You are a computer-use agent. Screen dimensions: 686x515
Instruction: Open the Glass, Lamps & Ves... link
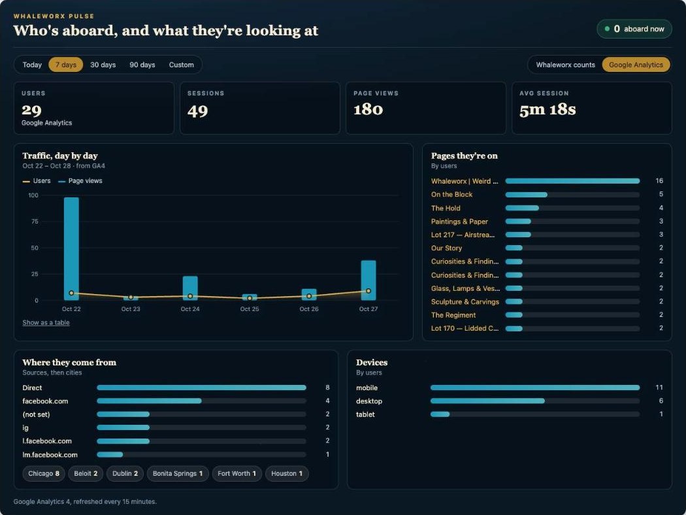[x=465, y=288]
